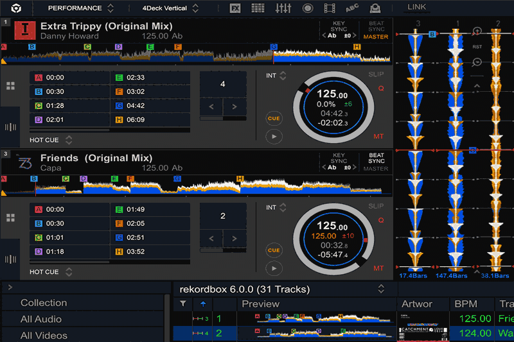Click hot cue marker H on Friends waveform

[x=240, y=178]
